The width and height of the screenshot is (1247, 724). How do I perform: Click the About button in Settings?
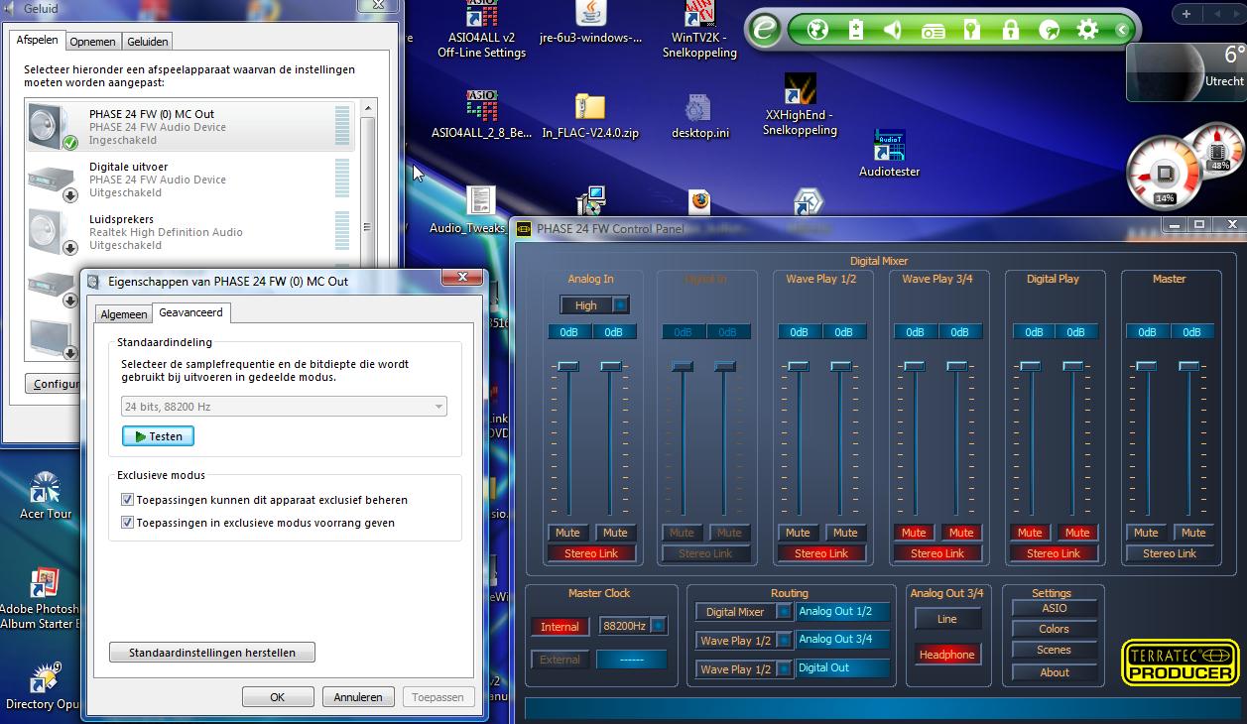point(1055,671)
